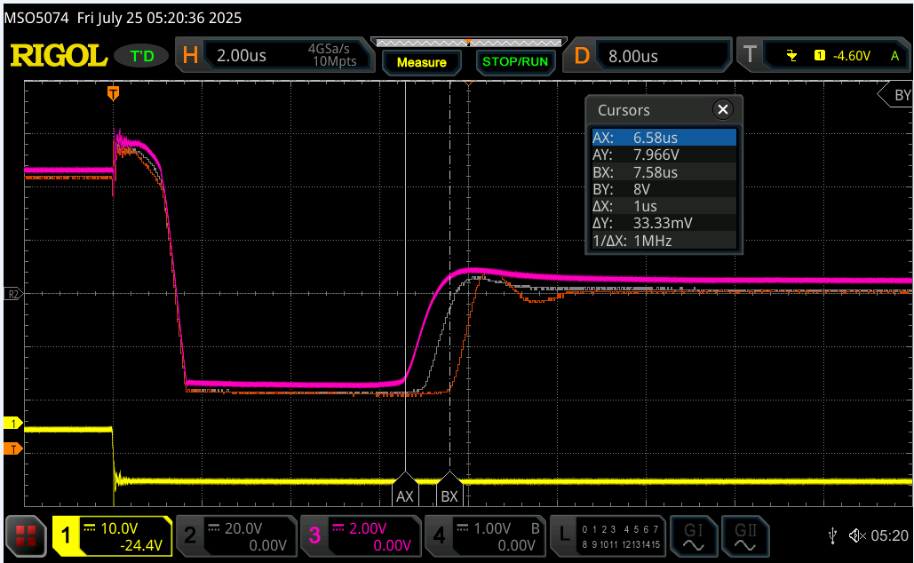Select the AX cursor row in Cursors

coord(664,138)
